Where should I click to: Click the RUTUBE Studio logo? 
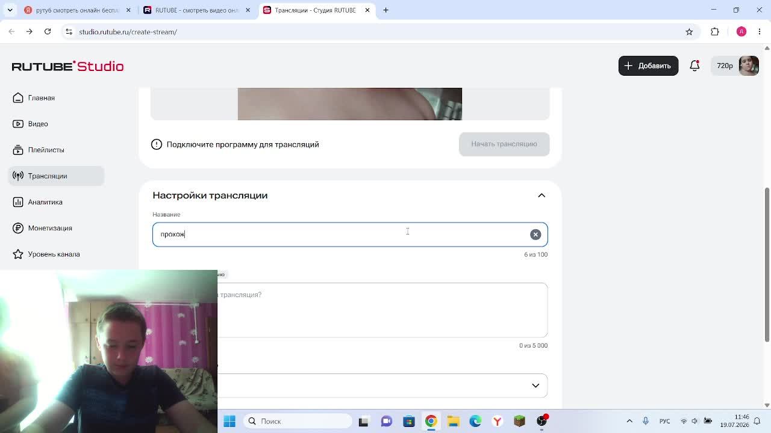tap(67, 66)
